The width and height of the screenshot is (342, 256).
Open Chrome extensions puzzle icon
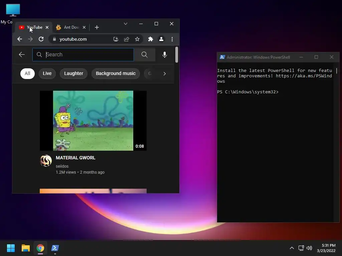(x=151, y=39)
